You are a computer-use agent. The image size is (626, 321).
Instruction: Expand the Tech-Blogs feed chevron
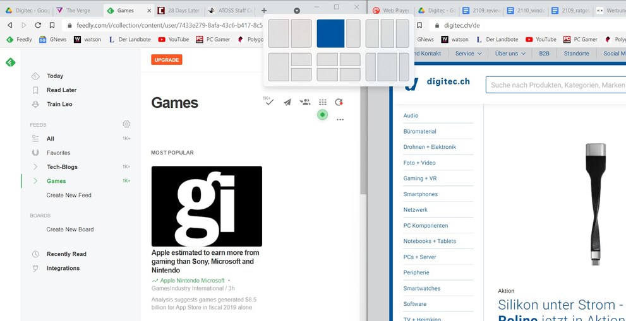pyautogui.click(x=35, y=166)
